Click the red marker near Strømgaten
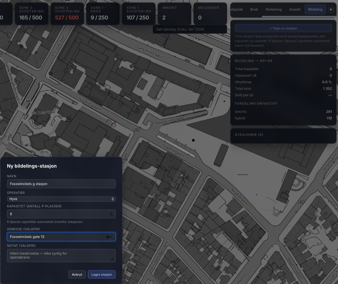 (324, 186)
